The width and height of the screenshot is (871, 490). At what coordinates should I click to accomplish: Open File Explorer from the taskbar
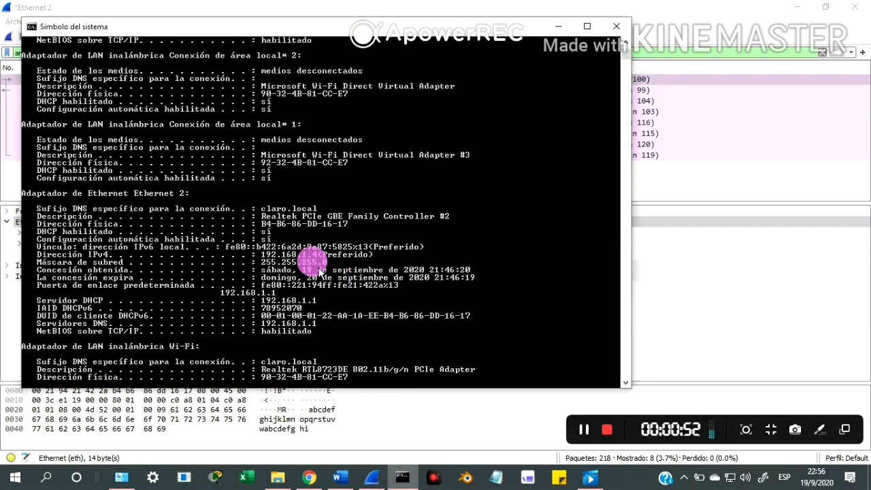(x=277, y=478)
